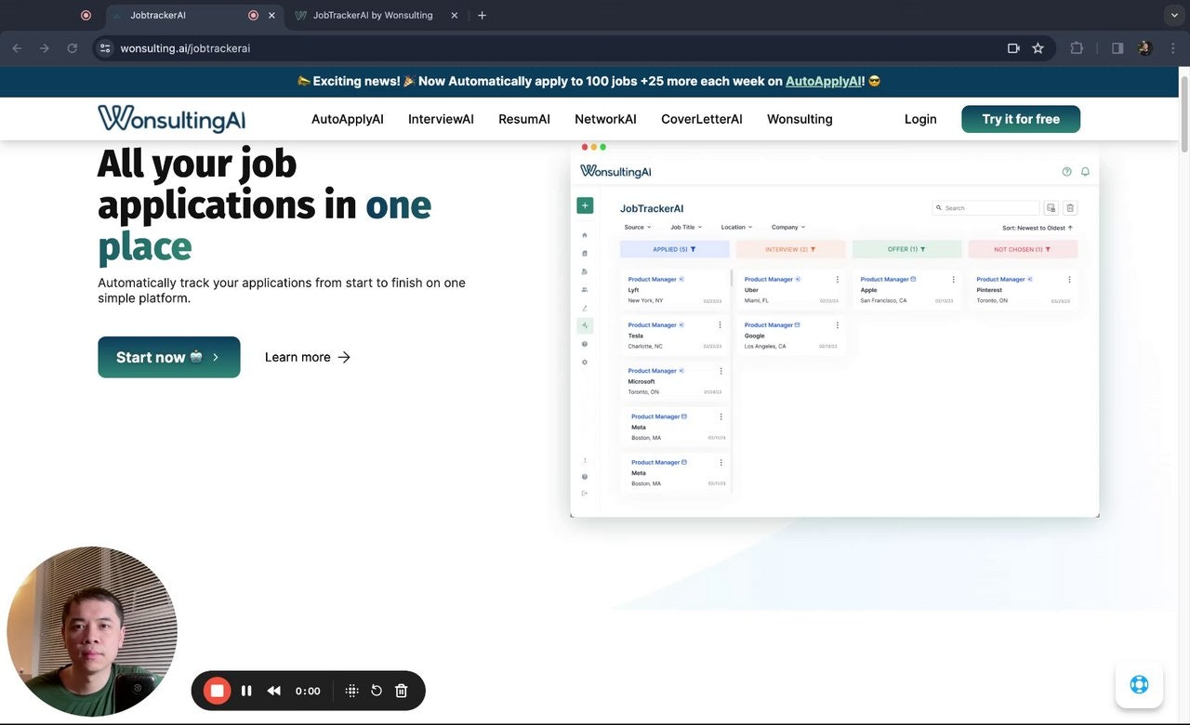
Task: Open the settings gear at the sidebar bottom
Action: 585,362
